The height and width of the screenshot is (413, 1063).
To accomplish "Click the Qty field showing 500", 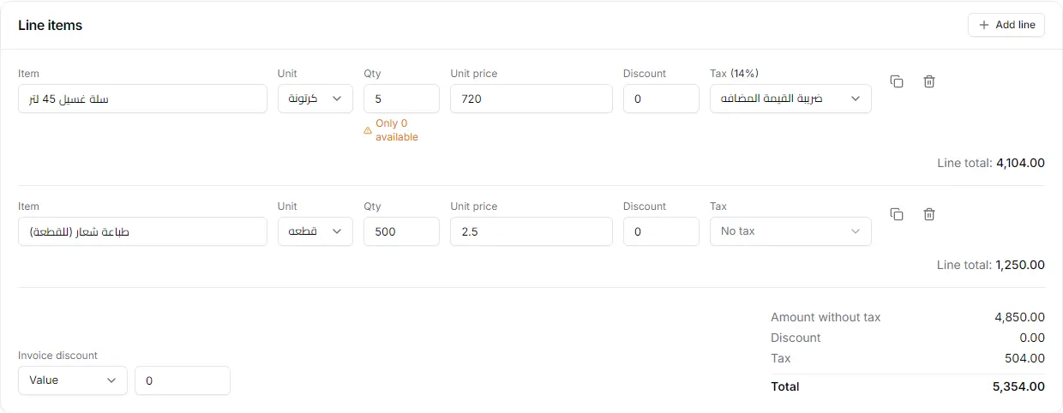I will click(401, 231).
